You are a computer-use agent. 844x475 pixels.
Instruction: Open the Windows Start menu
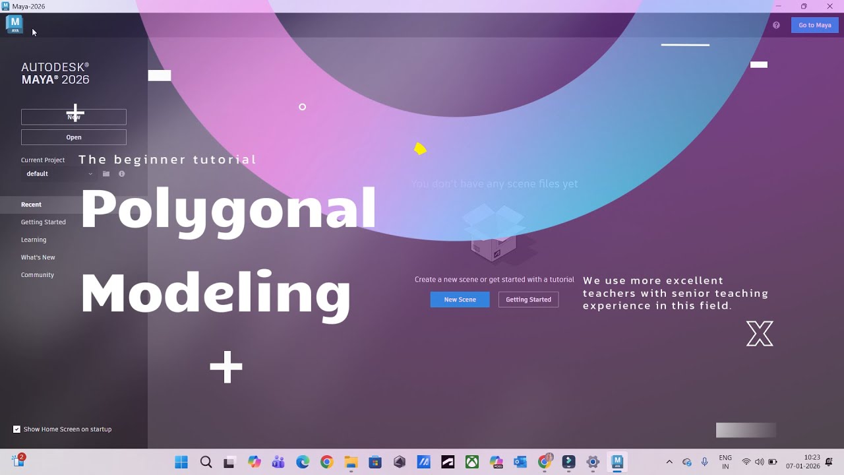pyautogui.click(x=181, y=462)
